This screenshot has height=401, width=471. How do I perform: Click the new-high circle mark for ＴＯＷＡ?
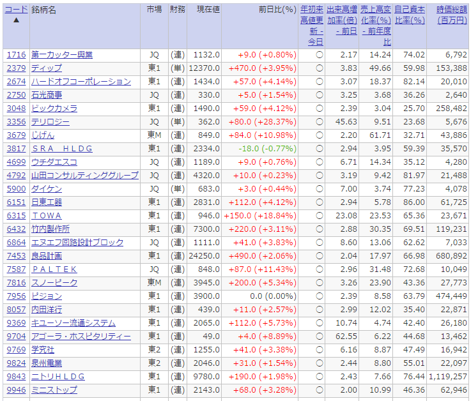(320, 216)
